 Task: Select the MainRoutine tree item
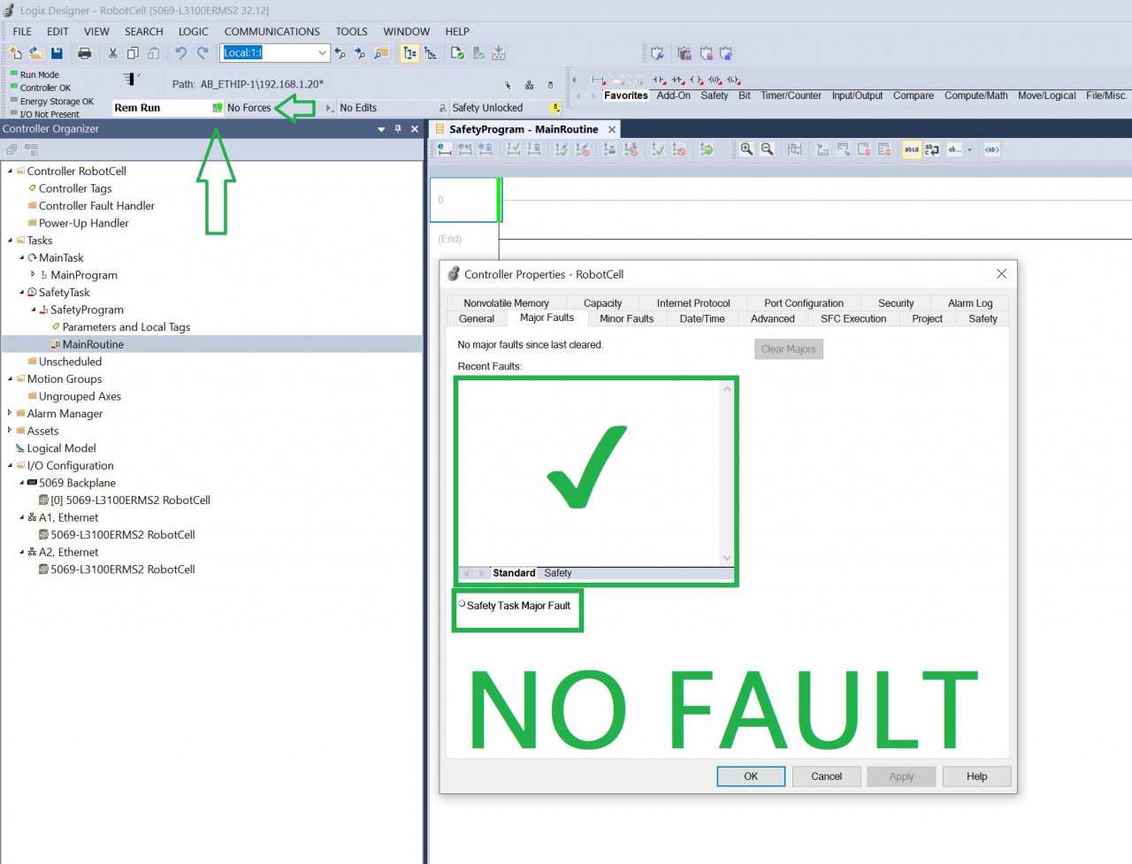[x=93, y=344]
